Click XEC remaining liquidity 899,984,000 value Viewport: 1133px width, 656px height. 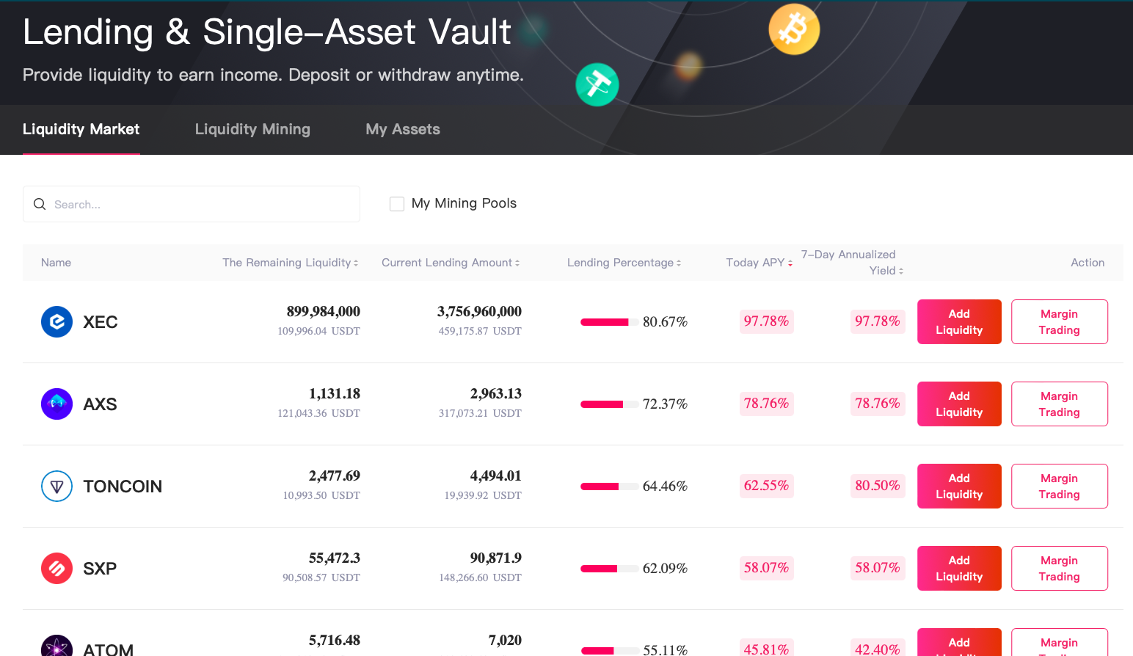coord(323,312)
